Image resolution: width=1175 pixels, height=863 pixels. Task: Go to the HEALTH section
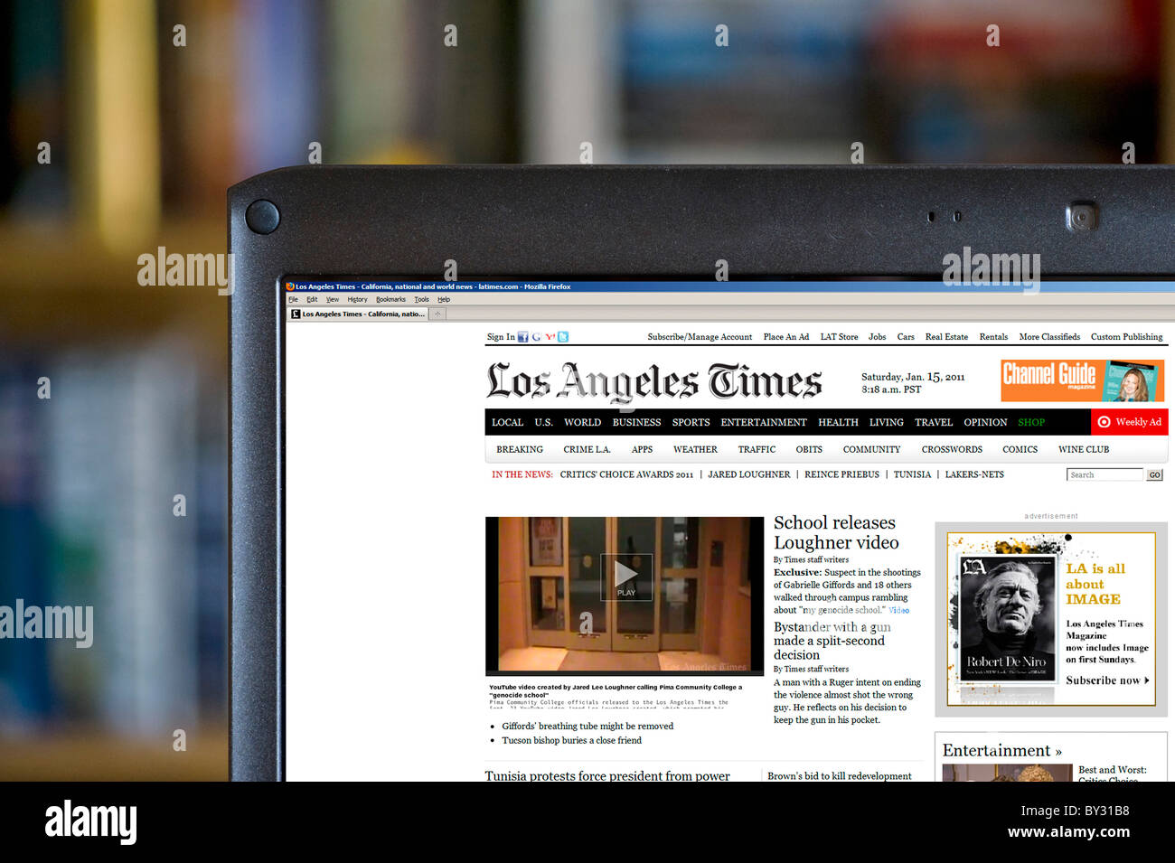click(x=838, y=422)
